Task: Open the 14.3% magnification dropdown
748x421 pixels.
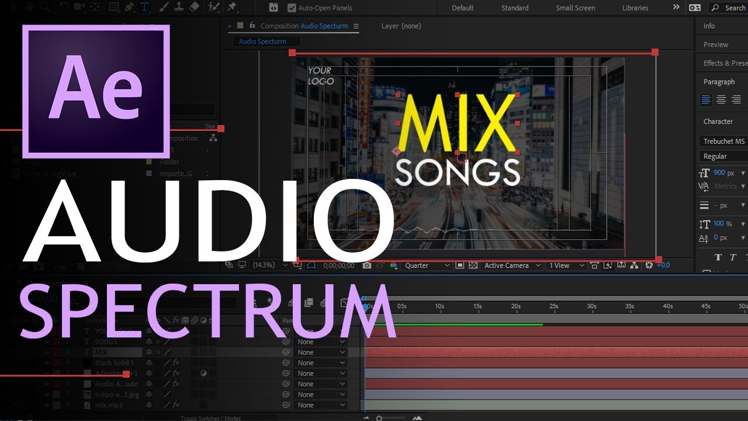Action: tap(270, 265)
